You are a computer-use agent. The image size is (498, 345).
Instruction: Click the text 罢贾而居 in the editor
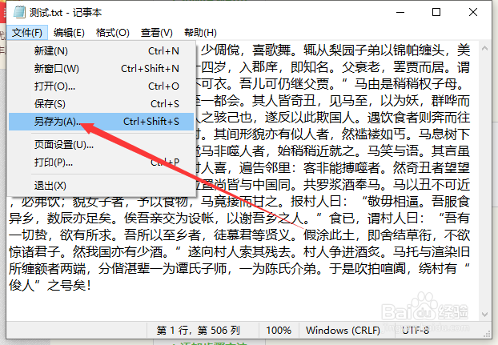tap(418, 67)
